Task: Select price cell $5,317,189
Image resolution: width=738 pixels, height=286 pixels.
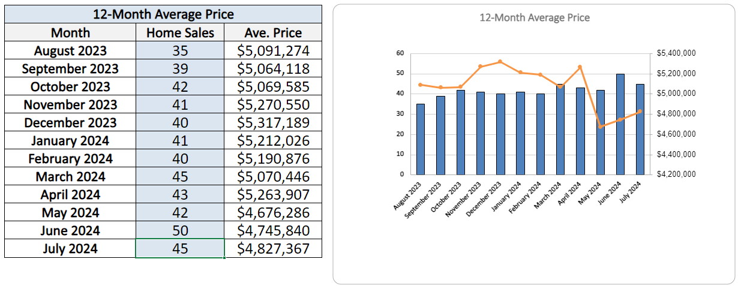Action: click(273, 122)
